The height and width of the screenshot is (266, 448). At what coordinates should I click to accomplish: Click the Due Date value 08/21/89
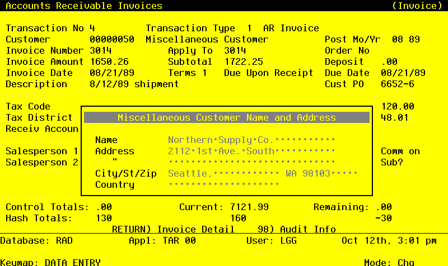click(x=403, y=73)
